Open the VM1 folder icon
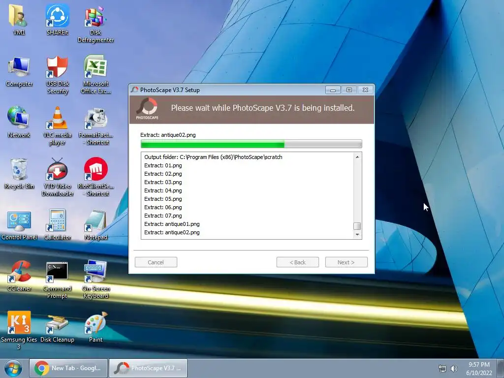This screenshot has width=504, height=378. [x=19, y=19]
